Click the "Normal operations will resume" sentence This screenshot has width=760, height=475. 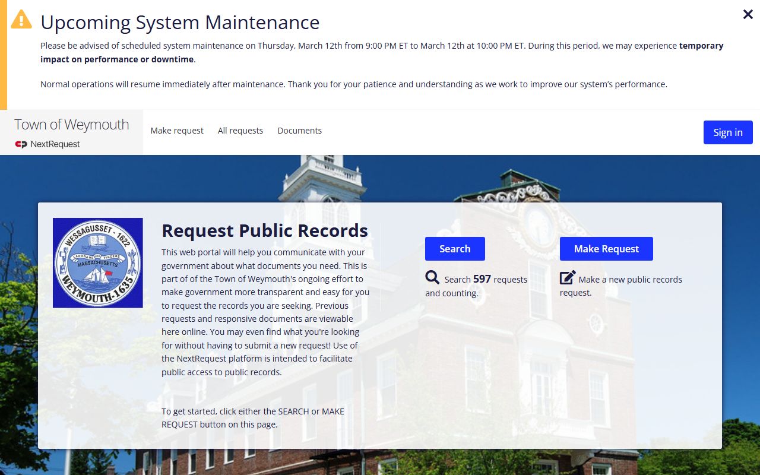(354, 84)
